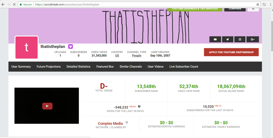Click the estimated monthly earnings value
The width and height of the screenshot is (273, 138).
pos(167,123)
